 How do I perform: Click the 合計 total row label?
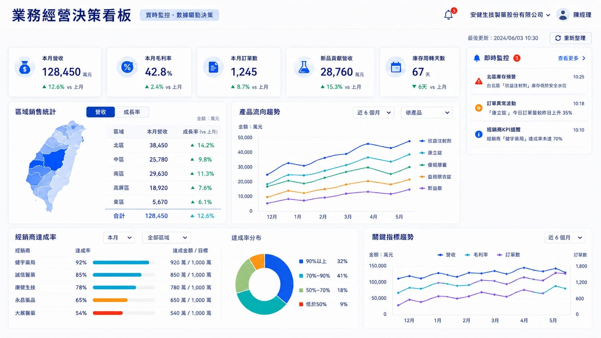point(119,216)
